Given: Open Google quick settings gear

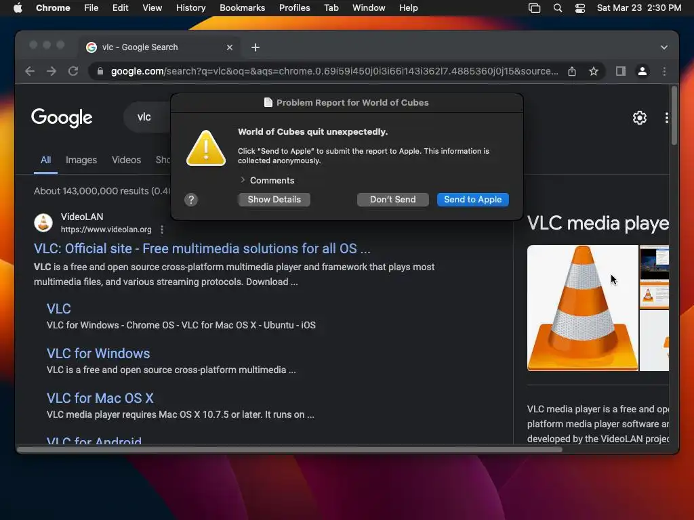Looking at the screenshot, I should [640, 118].
